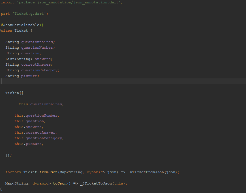Click this.questionCategory constructor parameter
246x193 pixels.
tap(38, 138)
